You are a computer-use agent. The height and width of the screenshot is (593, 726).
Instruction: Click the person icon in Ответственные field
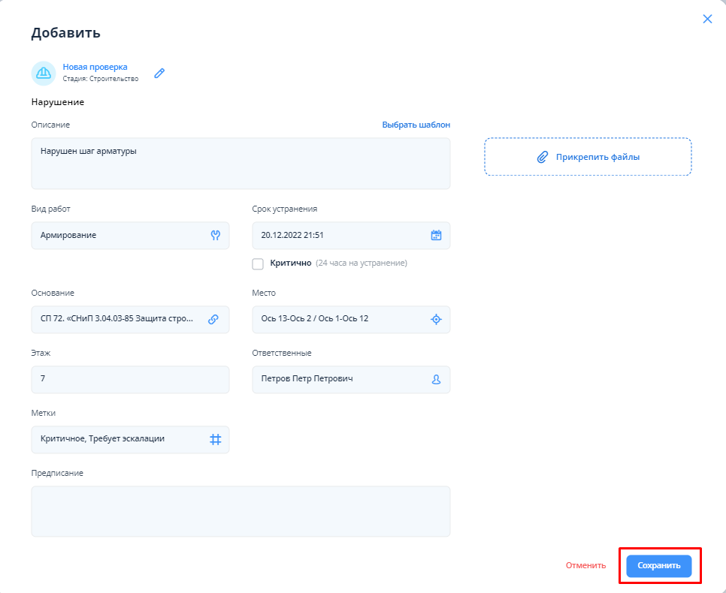(436, 379)
